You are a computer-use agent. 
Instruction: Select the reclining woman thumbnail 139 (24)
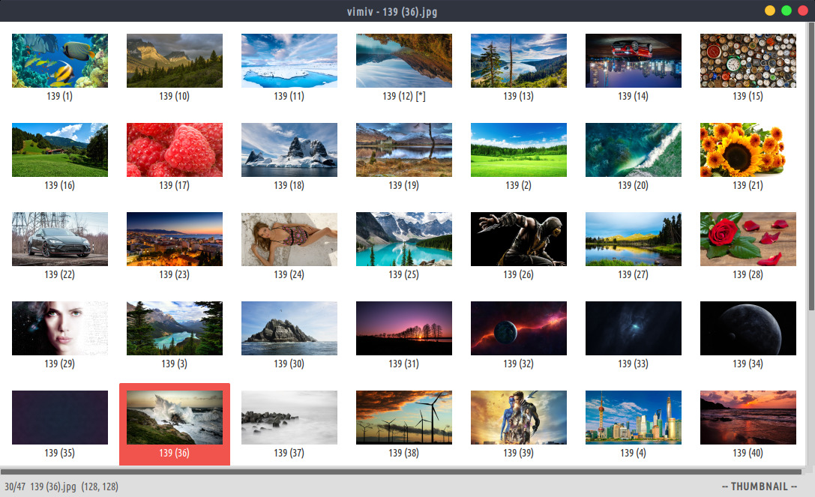(289, 239)
